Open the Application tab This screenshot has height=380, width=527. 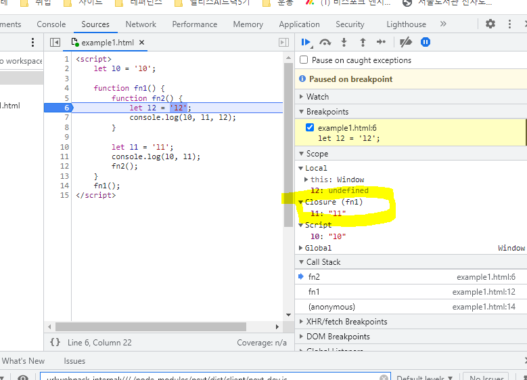(299, 24)
